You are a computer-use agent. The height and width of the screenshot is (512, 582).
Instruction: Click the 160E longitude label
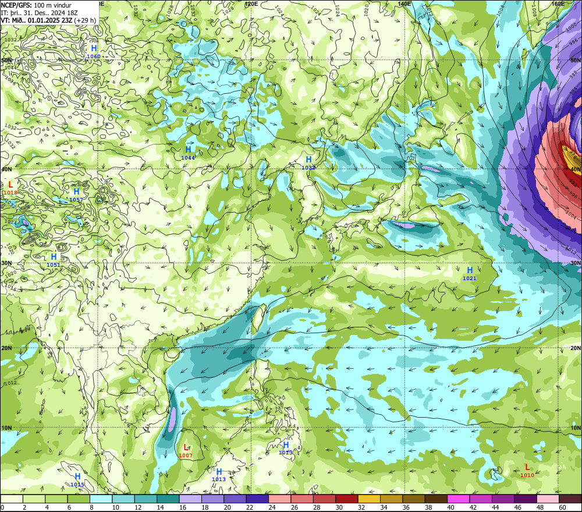(x=558, y=3)
